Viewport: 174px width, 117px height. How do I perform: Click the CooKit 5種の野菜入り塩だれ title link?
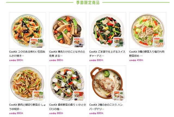[147, 54]
